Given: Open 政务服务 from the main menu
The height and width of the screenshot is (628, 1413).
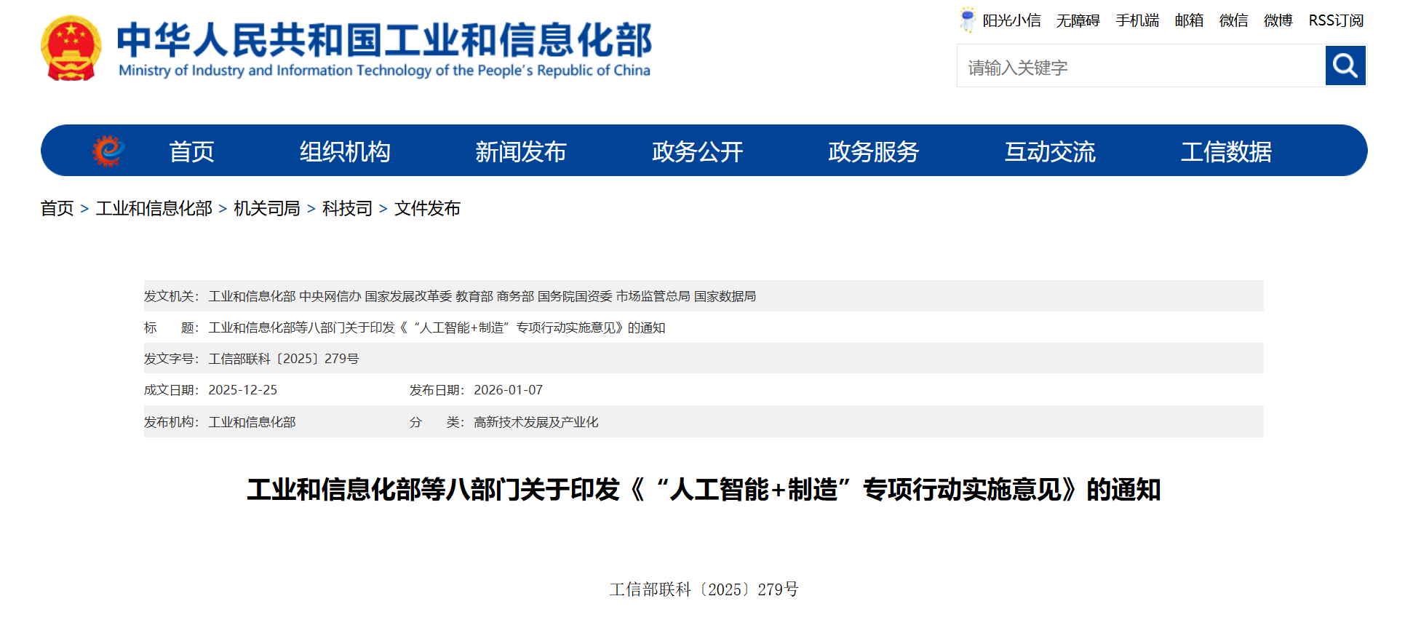Looking at the screenshot, I should (873, 151).
